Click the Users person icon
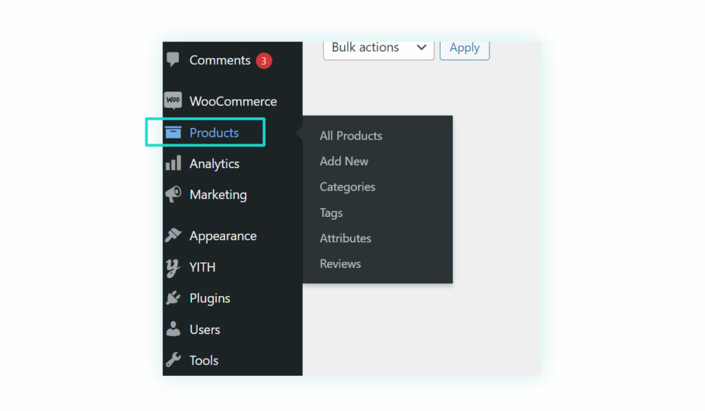This screenshot has width=705, height=411. point(173,328)
